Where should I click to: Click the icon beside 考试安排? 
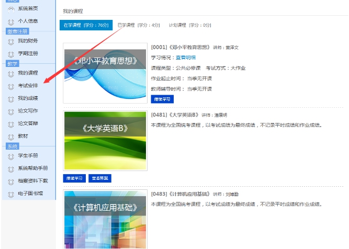(x=11, y=86)
